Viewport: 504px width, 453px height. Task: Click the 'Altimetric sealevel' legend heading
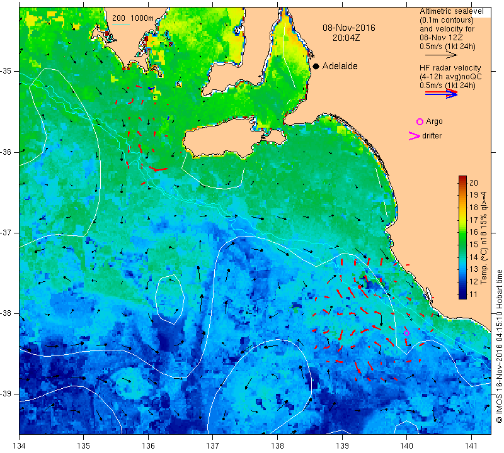[451, 11]
